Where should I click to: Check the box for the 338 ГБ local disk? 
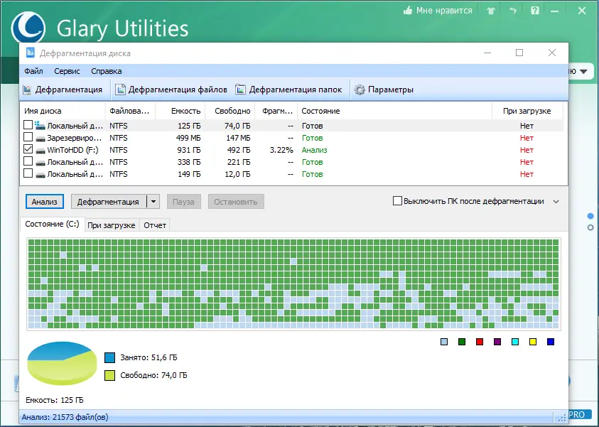pos(28,161)
